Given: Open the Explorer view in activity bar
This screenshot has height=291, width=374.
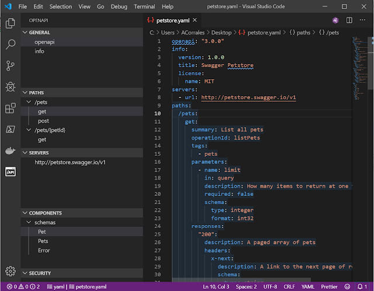Looking at the screenshot, I should click(10, 23).
